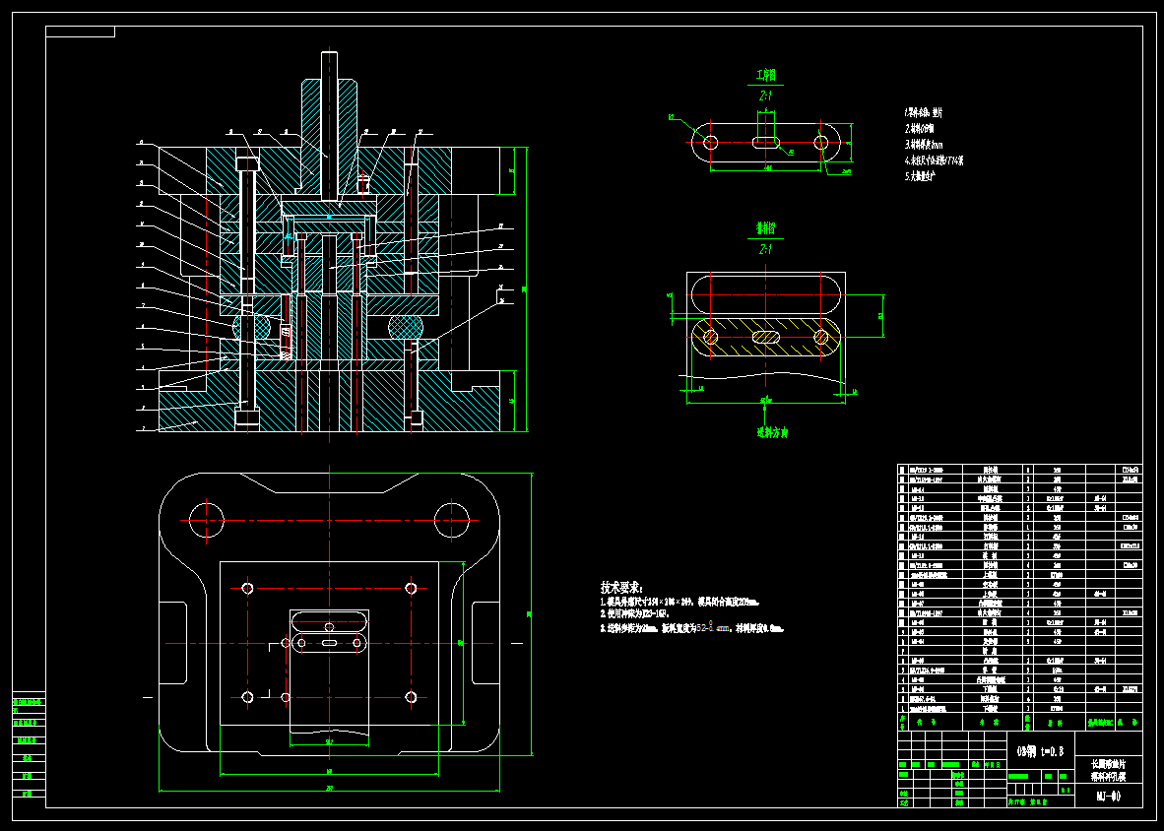This screenshot has height=831, width=1164.
Task: Select the right round rubber spring in section view
Action: pos(406,327)
